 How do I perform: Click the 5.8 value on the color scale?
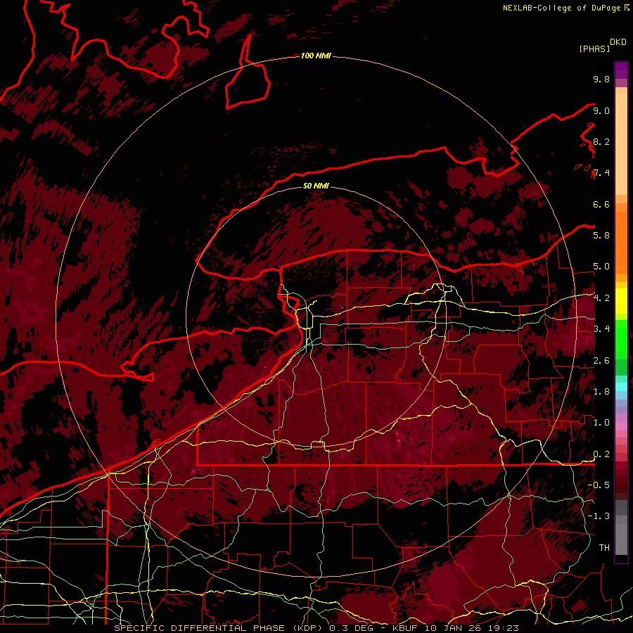click(x=601, y=236)
